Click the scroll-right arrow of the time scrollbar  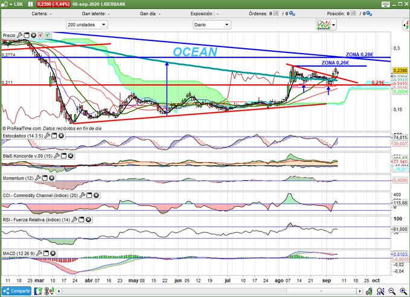click(360, 291)
